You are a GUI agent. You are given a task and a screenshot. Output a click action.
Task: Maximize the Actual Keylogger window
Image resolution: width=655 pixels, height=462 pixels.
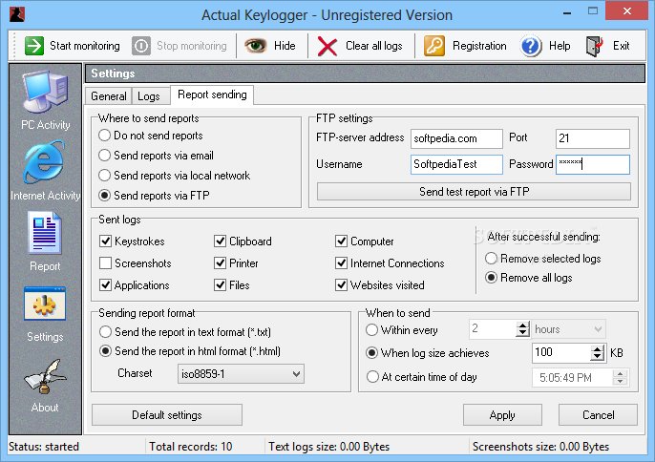pyautogui.click(x=592, y=11)
